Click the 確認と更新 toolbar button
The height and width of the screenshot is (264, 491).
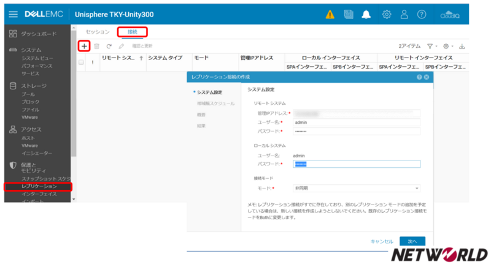click(142, 46)
